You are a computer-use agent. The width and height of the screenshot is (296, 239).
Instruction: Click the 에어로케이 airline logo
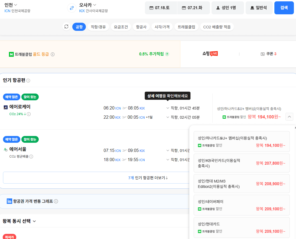pos(6,107)
